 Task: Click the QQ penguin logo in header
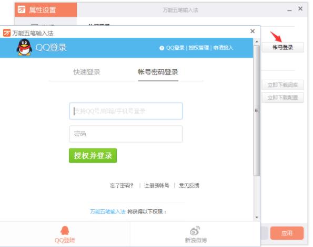[24, 47]
